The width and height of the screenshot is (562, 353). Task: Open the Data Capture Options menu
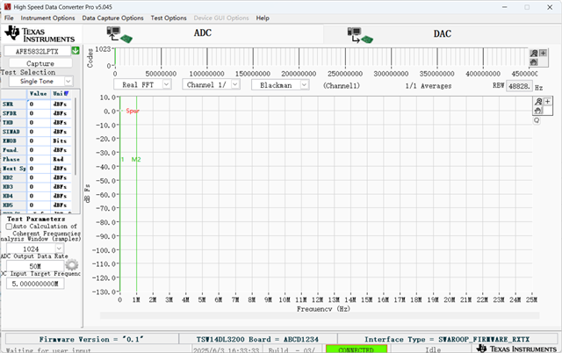pos(112,18)
